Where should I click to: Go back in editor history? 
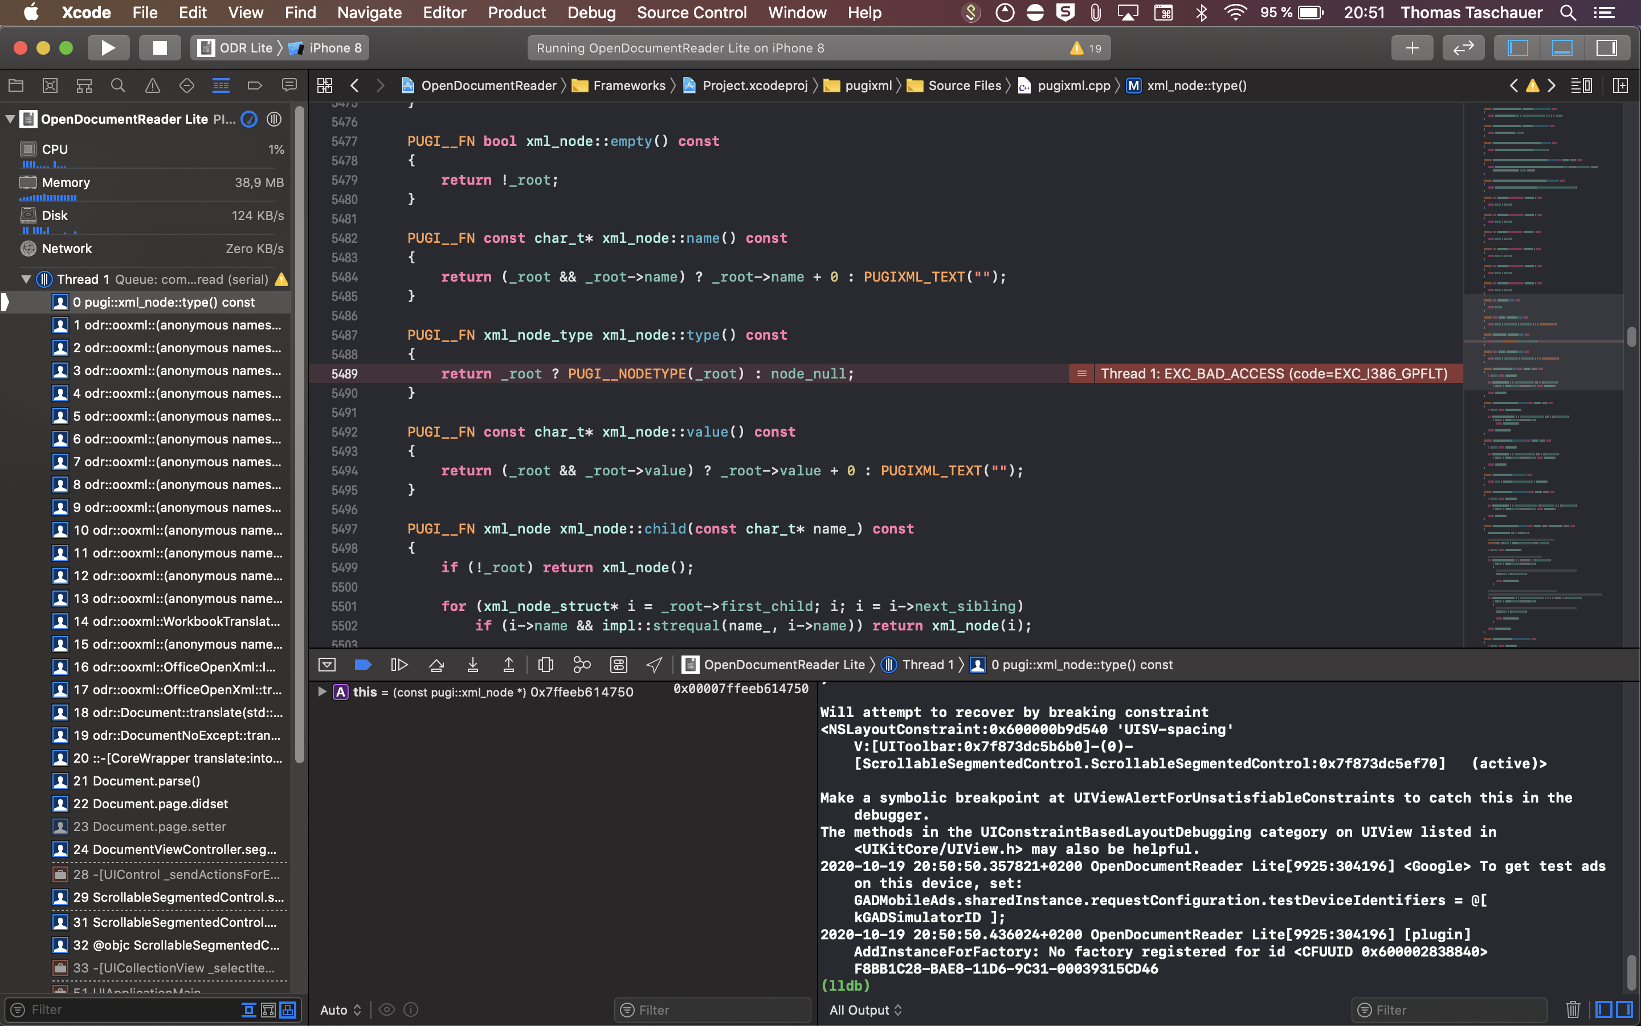pyautogui.click(x=354, y=85)
